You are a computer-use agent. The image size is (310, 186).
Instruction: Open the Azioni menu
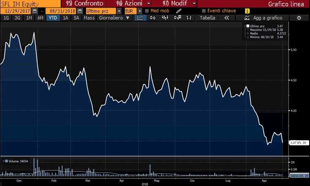129,3
